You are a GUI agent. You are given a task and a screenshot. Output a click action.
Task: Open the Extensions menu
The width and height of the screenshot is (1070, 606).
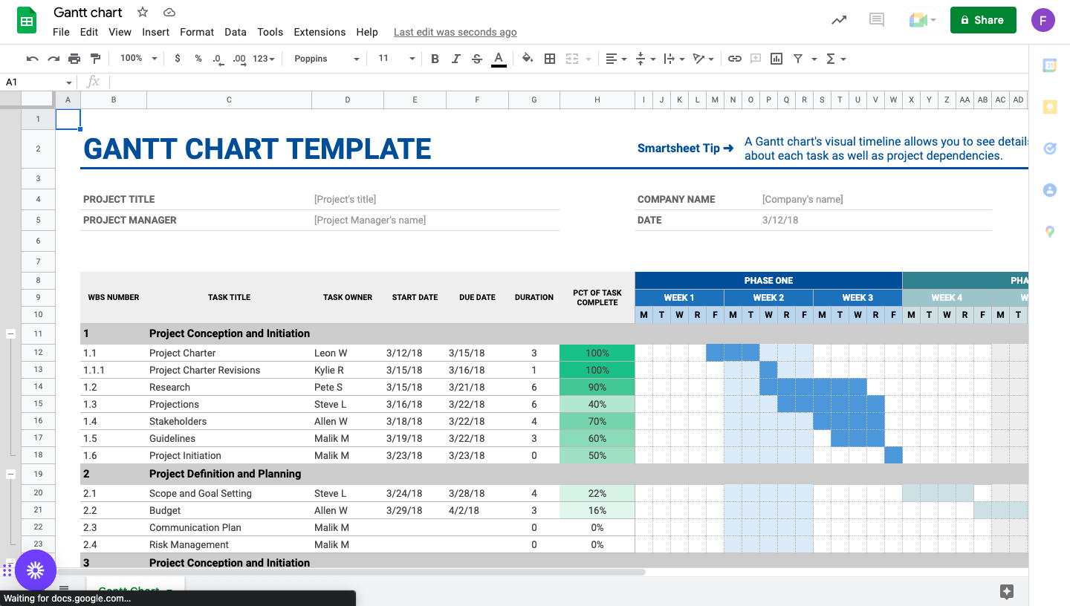320,32
